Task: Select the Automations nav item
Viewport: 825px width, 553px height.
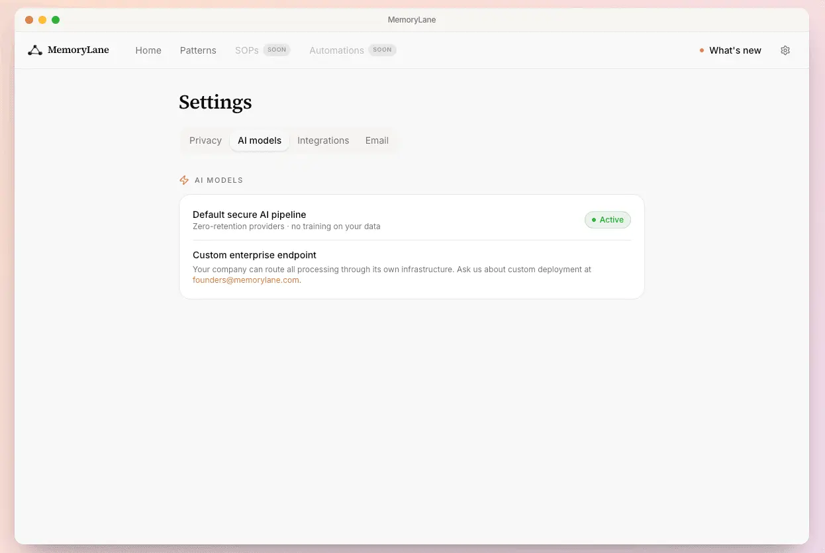Action: 336,50
